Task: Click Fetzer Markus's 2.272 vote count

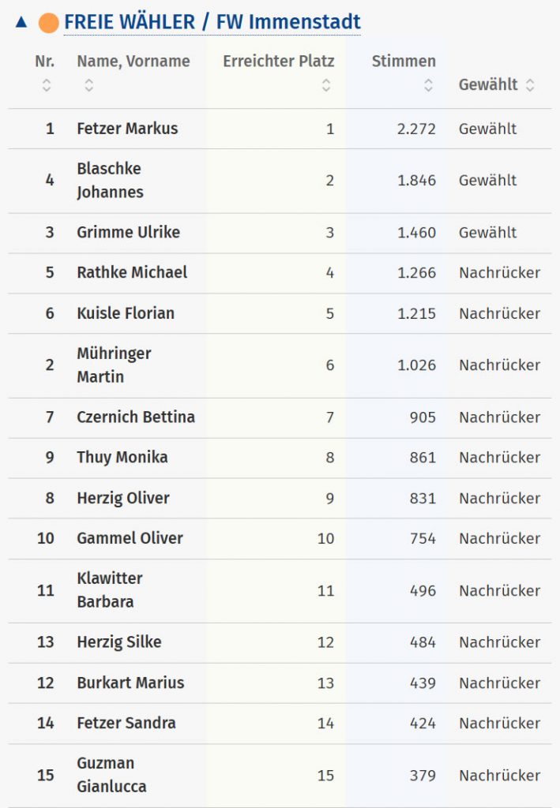Action: [416, 129]
